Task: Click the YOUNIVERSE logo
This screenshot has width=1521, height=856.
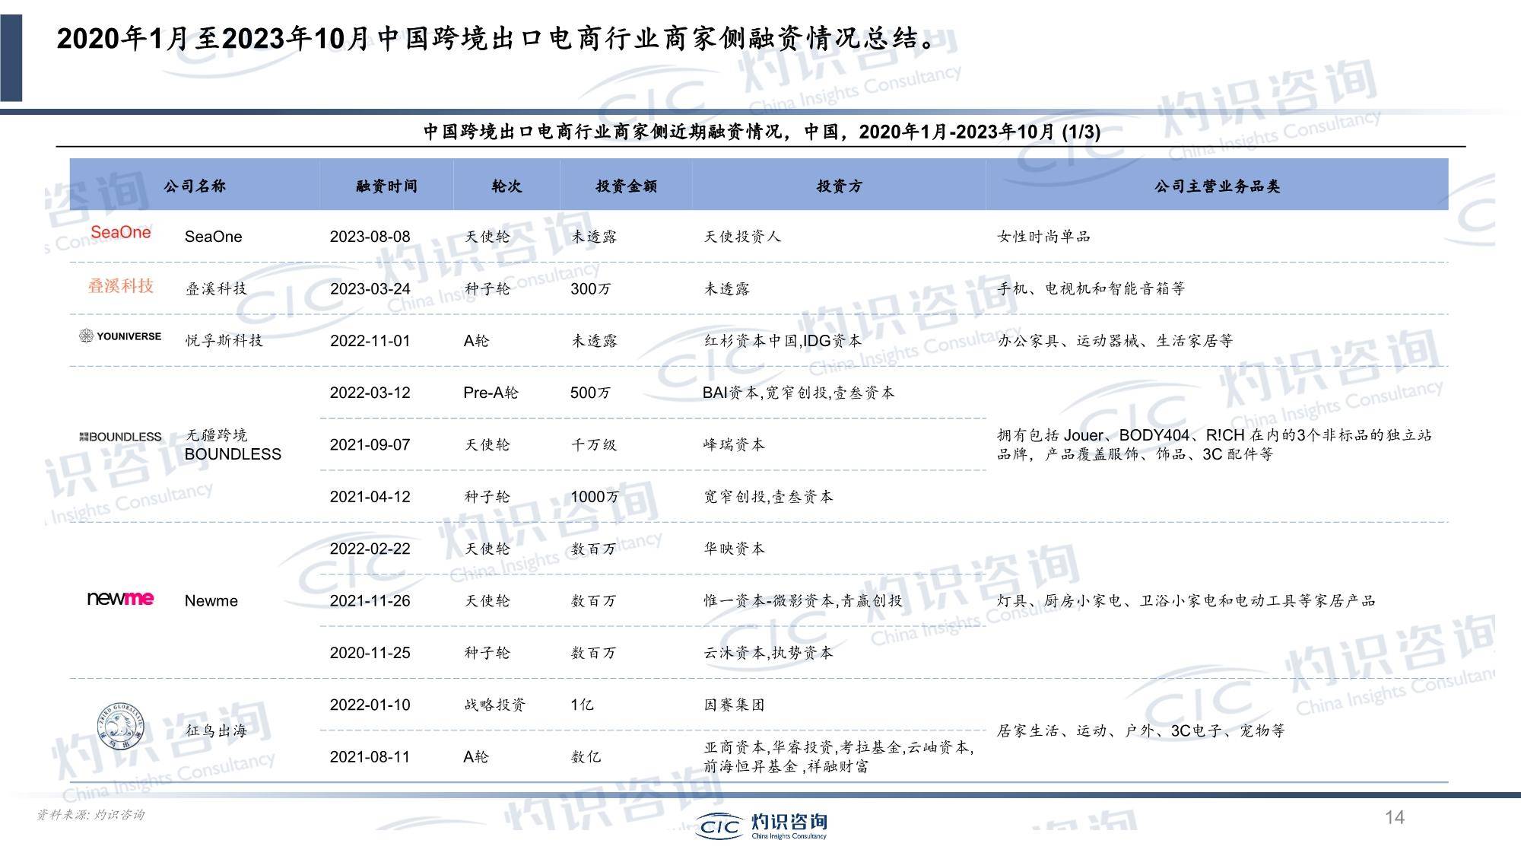Action: coord(120,336)
